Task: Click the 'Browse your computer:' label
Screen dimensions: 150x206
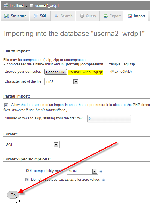Action: (x=23, y=72)
